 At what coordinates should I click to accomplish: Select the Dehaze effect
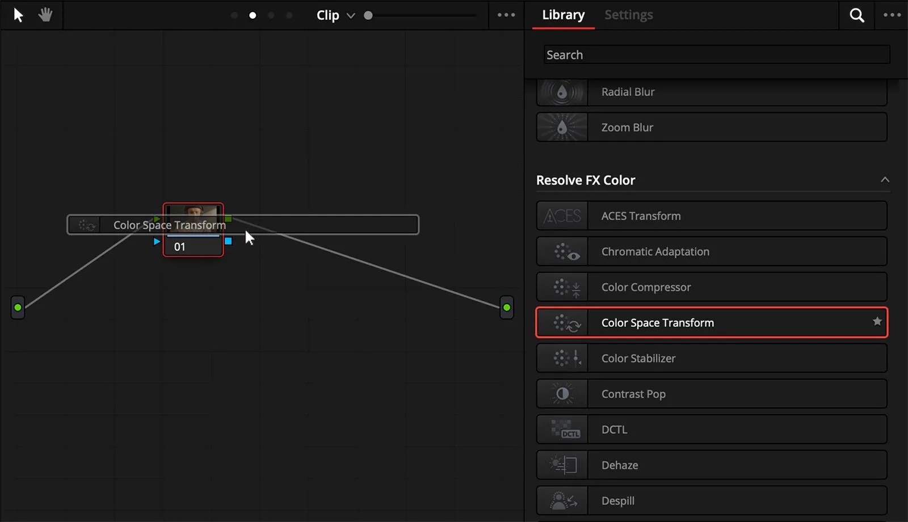(712, 465)
